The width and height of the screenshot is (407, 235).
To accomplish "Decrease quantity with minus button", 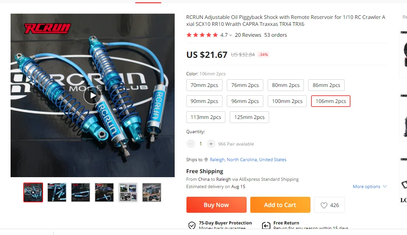I will pyautogui.click(x=191, y=144).
